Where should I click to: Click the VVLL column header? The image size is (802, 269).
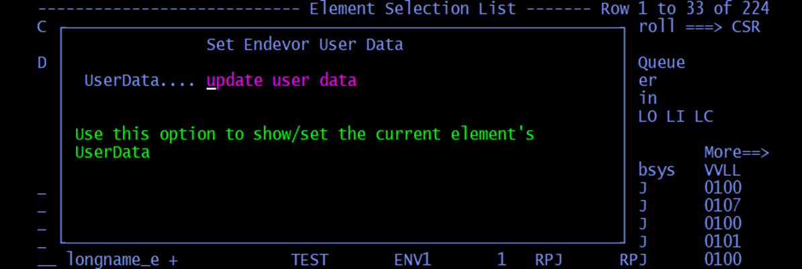pos(722,170)
